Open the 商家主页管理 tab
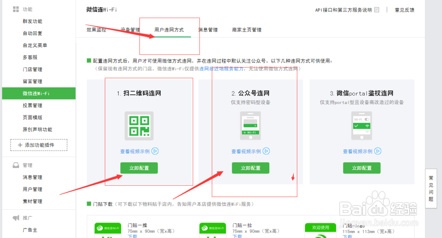Screen dimensions: 442x238 tap(247, 30)
